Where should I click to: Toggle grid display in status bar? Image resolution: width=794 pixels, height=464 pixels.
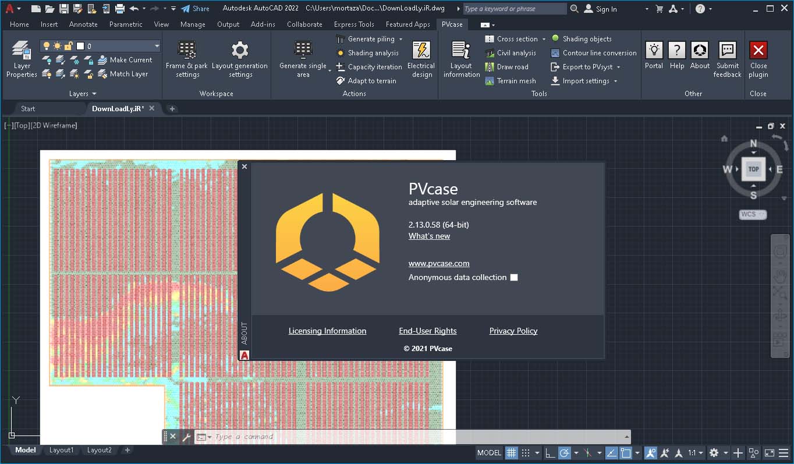[x=511, y=452]
